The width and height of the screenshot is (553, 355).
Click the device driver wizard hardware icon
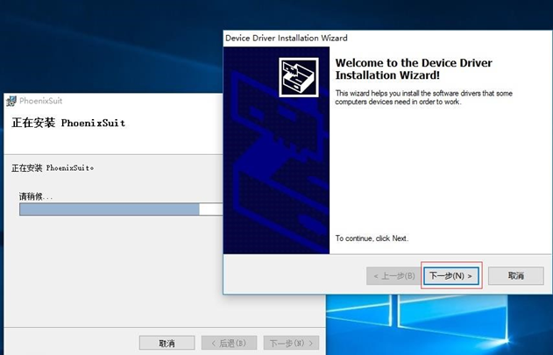299,77
